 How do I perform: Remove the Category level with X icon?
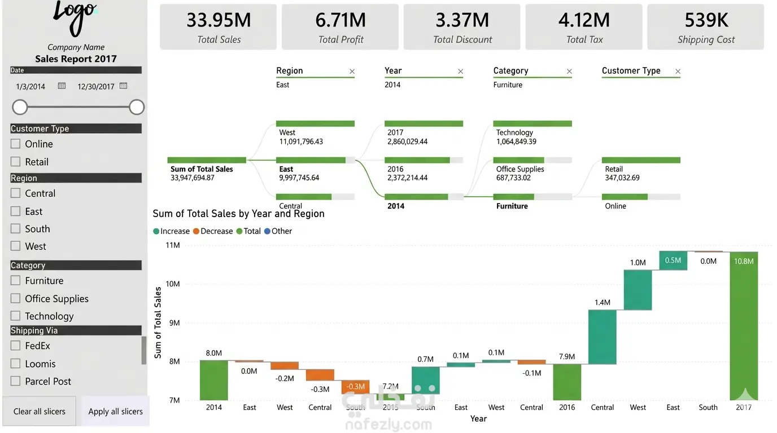pyautogui.click(x=569, y=71)
